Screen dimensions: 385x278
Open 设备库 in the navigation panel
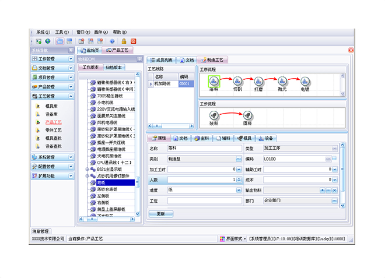point(51,114)
